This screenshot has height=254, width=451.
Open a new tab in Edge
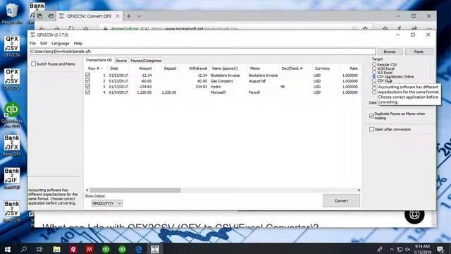tap(128, 16)
